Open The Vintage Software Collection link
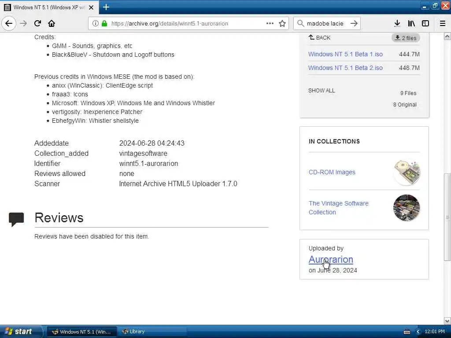The width and height of the screenshot is (451, 338). (x=338, y=208)
